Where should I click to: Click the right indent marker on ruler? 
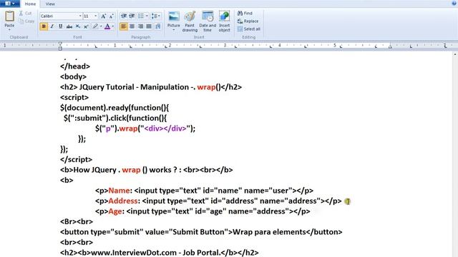[x=390, y=46]
